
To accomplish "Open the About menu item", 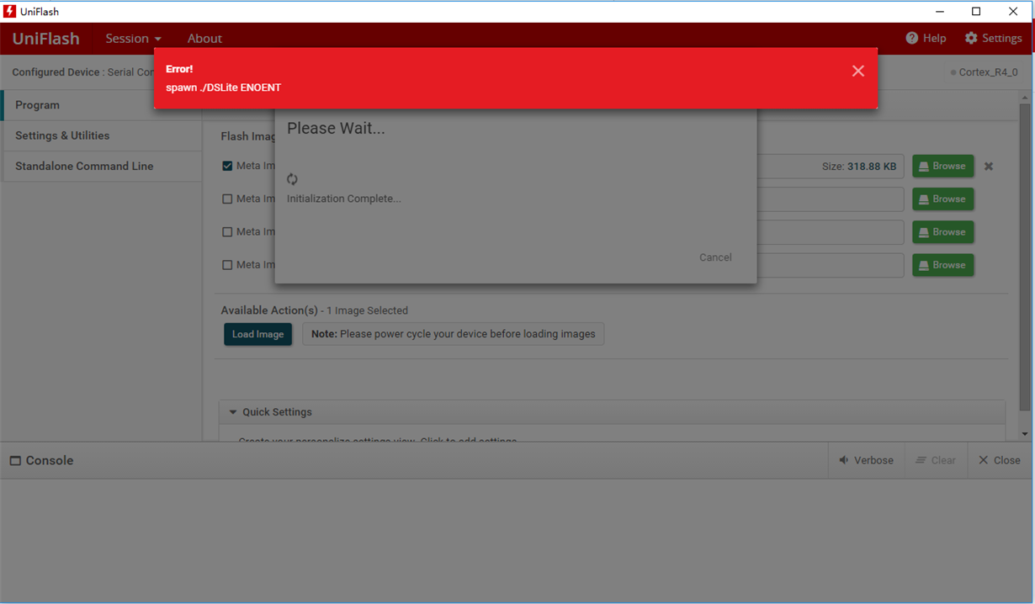I will tap(204, 39).
